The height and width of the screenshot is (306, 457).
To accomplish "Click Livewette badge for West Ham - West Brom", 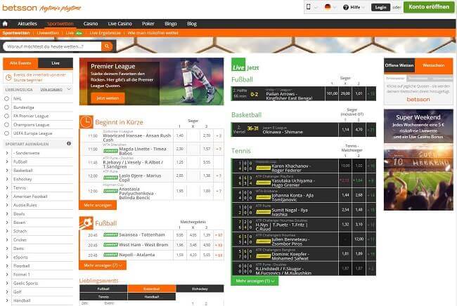I will click(x=111, y=245).
